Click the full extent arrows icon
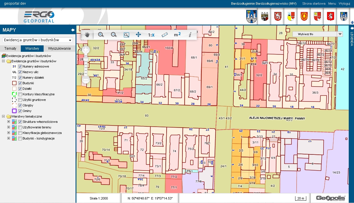The width and height of the screenshot is (354, 203). click(x=138, y=35)
